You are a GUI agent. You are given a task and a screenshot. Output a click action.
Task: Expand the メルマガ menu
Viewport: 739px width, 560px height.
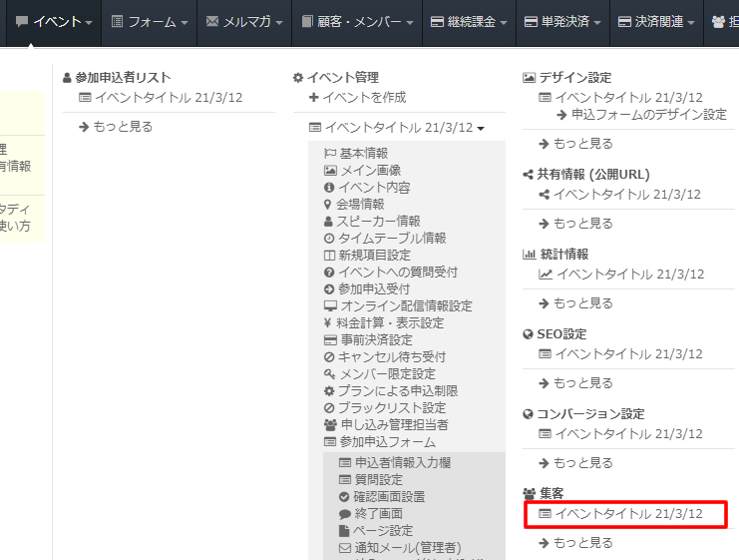[x=243, y=21]
